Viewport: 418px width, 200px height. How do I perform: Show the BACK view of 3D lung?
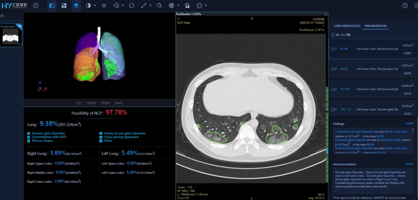[x=119, y=103]
